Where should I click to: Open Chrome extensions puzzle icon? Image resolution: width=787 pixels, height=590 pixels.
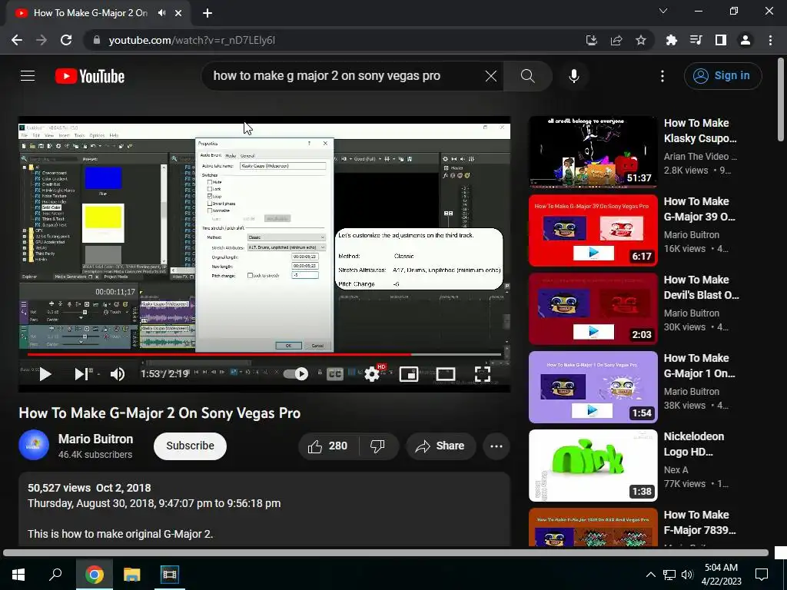click(x=671, y=40)
